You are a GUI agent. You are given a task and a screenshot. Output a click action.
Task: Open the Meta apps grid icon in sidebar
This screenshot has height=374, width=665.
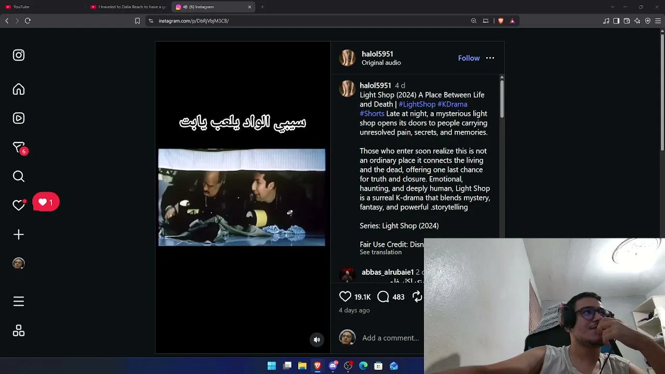(x=19, y=331)
